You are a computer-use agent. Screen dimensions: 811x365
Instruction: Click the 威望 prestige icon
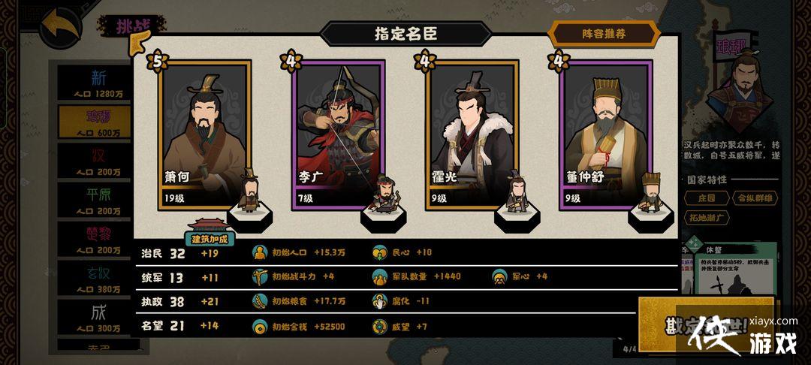pyautogui.click(x=380, y=326)
